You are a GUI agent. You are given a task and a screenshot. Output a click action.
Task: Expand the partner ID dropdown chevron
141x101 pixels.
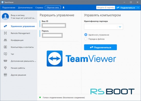(120, 27)
